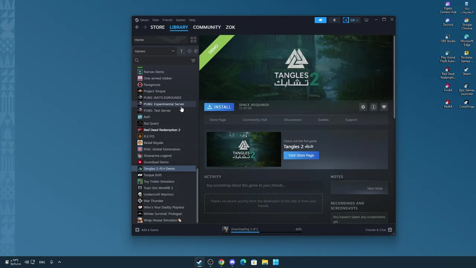
Task: Open the Community Hub link
Action: click(255, 120)
